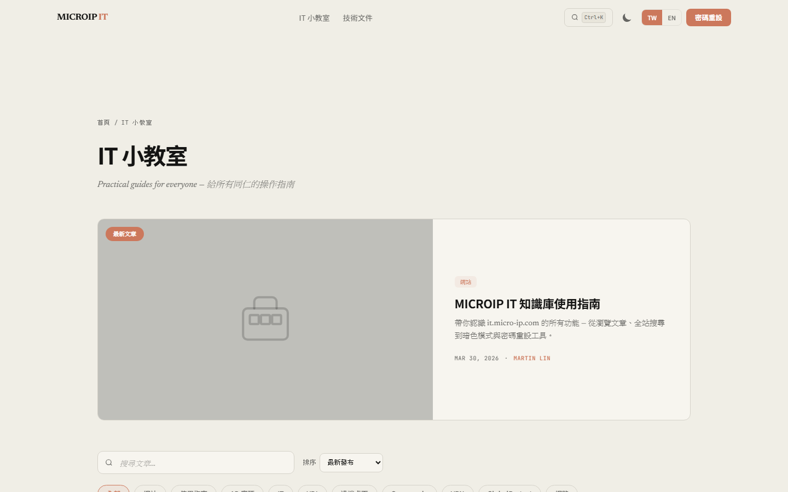Open the 技術文件 nav menu item
The image size is (788, 492).
point(357,18)
